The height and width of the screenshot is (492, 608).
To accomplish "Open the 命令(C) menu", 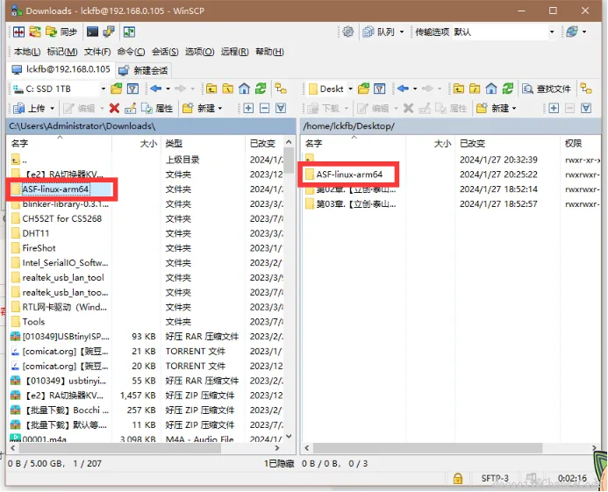I will (131, 52).
